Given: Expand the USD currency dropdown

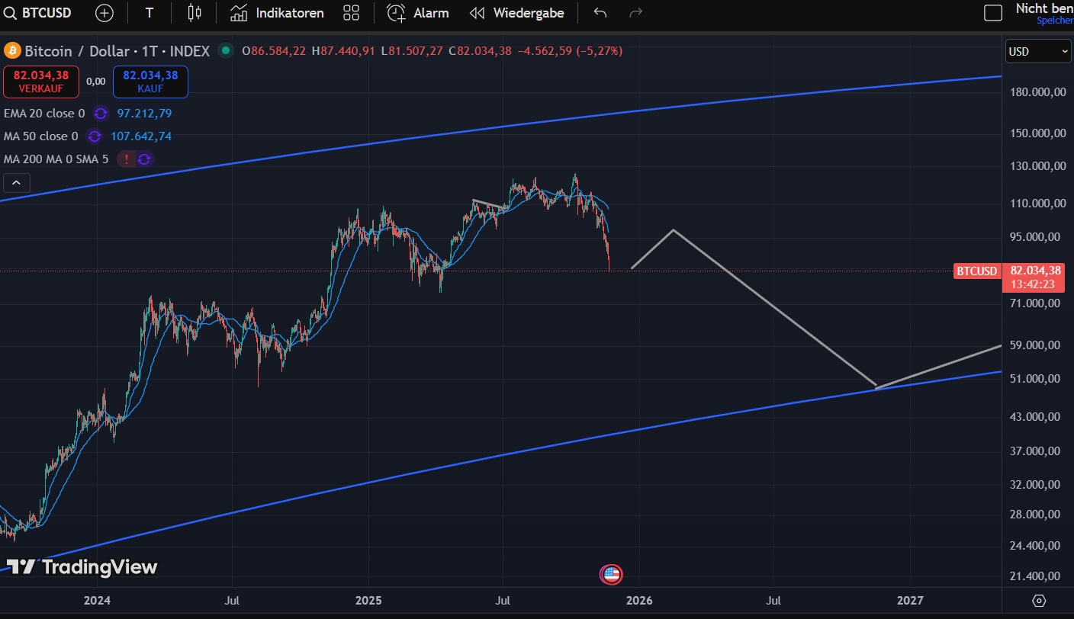Looking at the screenshot, I should coord(1038,51).
